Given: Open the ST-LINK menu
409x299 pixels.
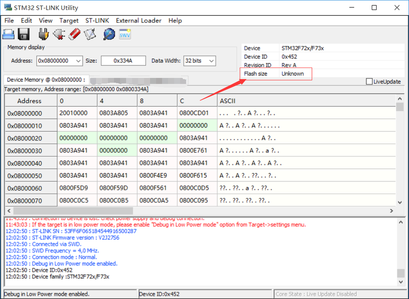Looking at the screenshot, I should coord(97,20).
